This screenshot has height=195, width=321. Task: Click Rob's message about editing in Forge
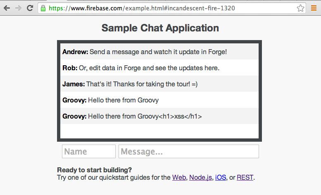click(159, 68)
